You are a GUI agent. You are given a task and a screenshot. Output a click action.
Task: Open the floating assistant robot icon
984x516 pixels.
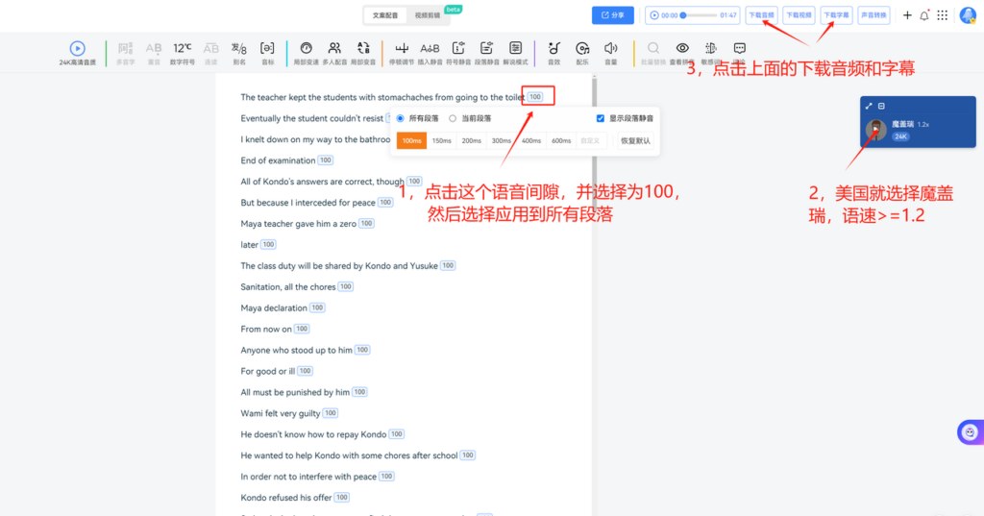(970, 431)
